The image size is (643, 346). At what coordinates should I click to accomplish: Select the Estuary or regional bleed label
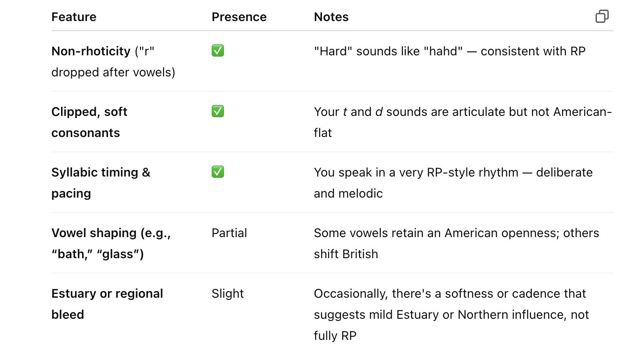click(x=107, y=304)
